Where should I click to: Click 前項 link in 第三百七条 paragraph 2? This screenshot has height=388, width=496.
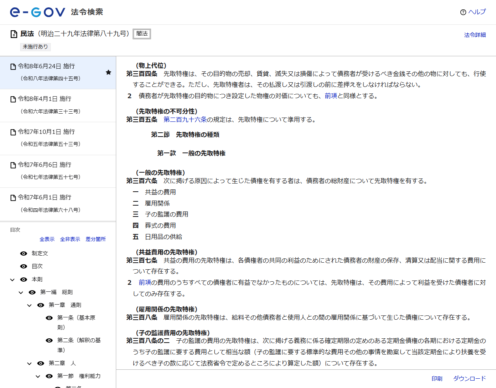(145, 282)
